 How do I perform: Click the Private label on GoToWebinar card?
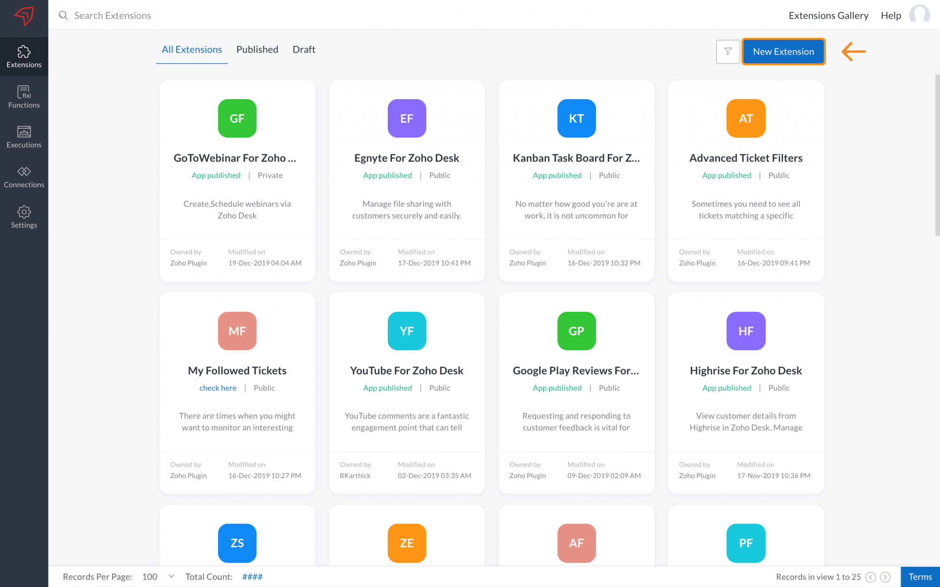click(x=270, y=175)
